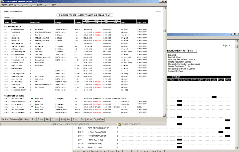This screenshot has height=152, width=239.
Task: Click the front preview's vertical scrollbar thumb
Action: point(164,30)
